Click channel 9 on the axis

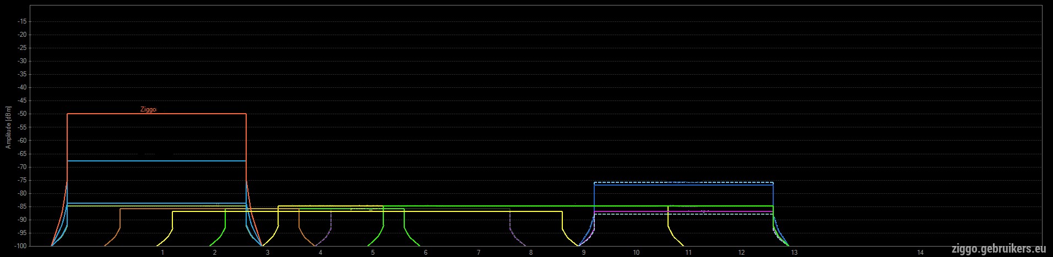point(584,253)
